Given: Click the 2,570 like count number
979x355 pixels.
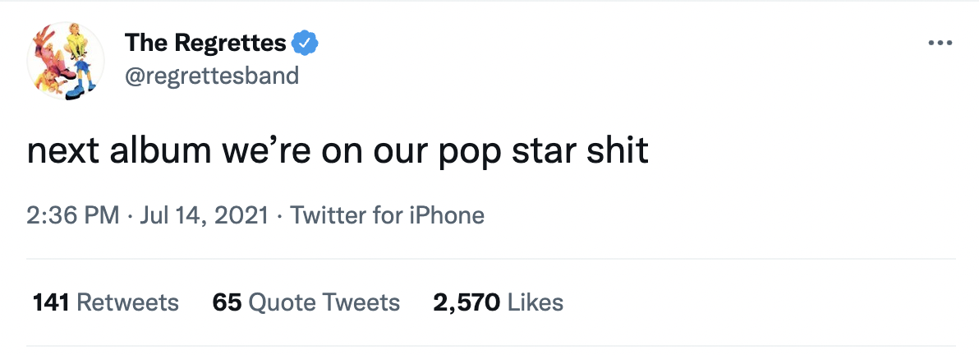Looking at the screenshot, I should [467, 302].
